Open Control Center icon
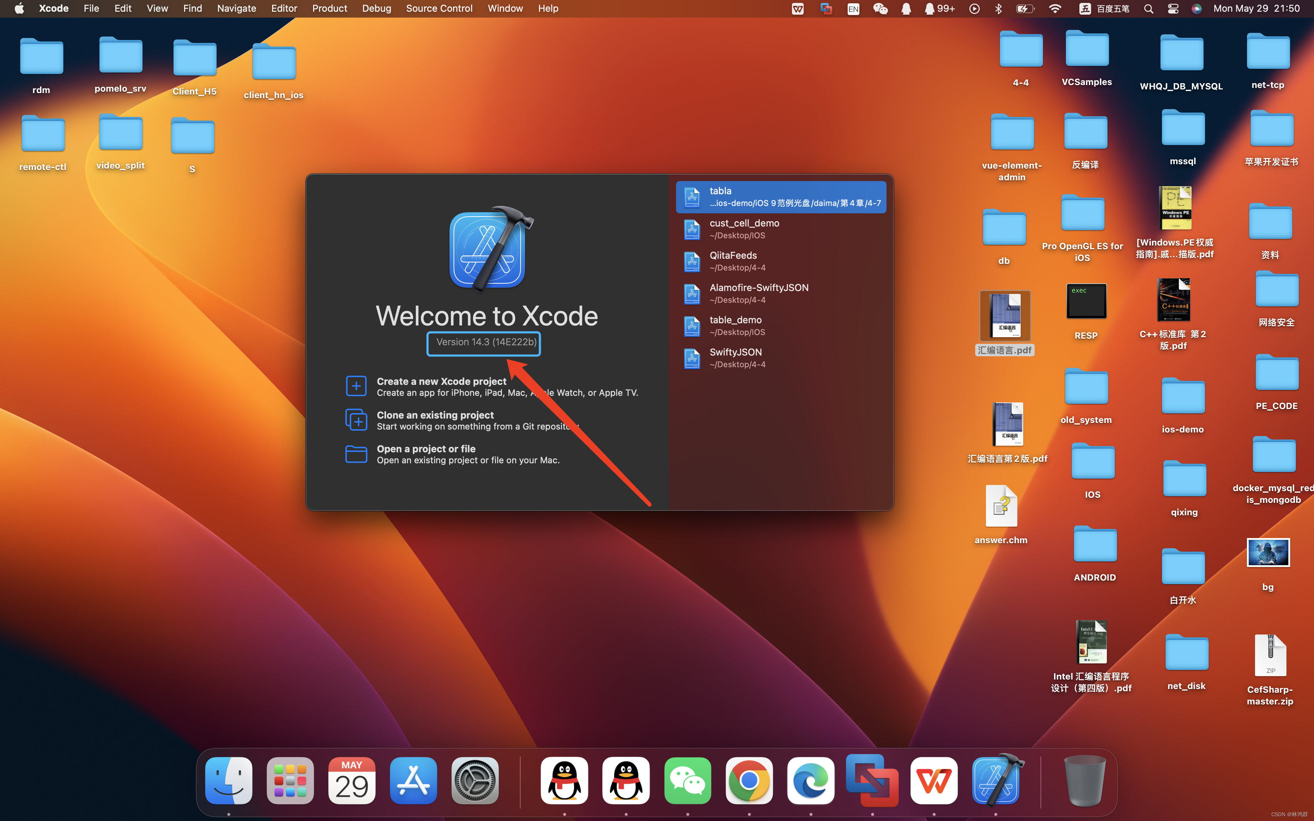This screenshot has height=821, width=1314. (x=1173, y=9)
